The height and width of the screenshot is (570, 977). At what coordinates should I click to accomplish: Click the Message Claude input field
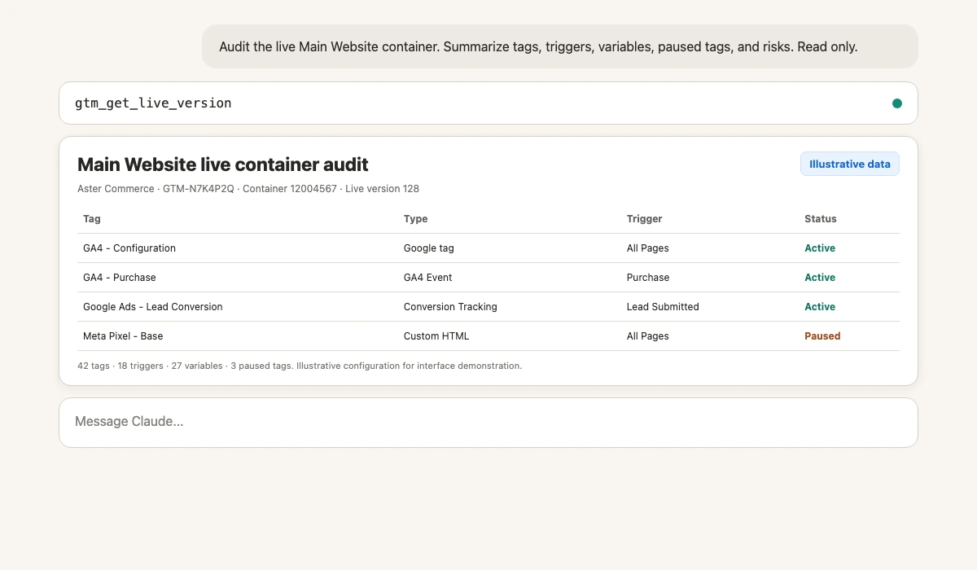click(x=488, y=422)
